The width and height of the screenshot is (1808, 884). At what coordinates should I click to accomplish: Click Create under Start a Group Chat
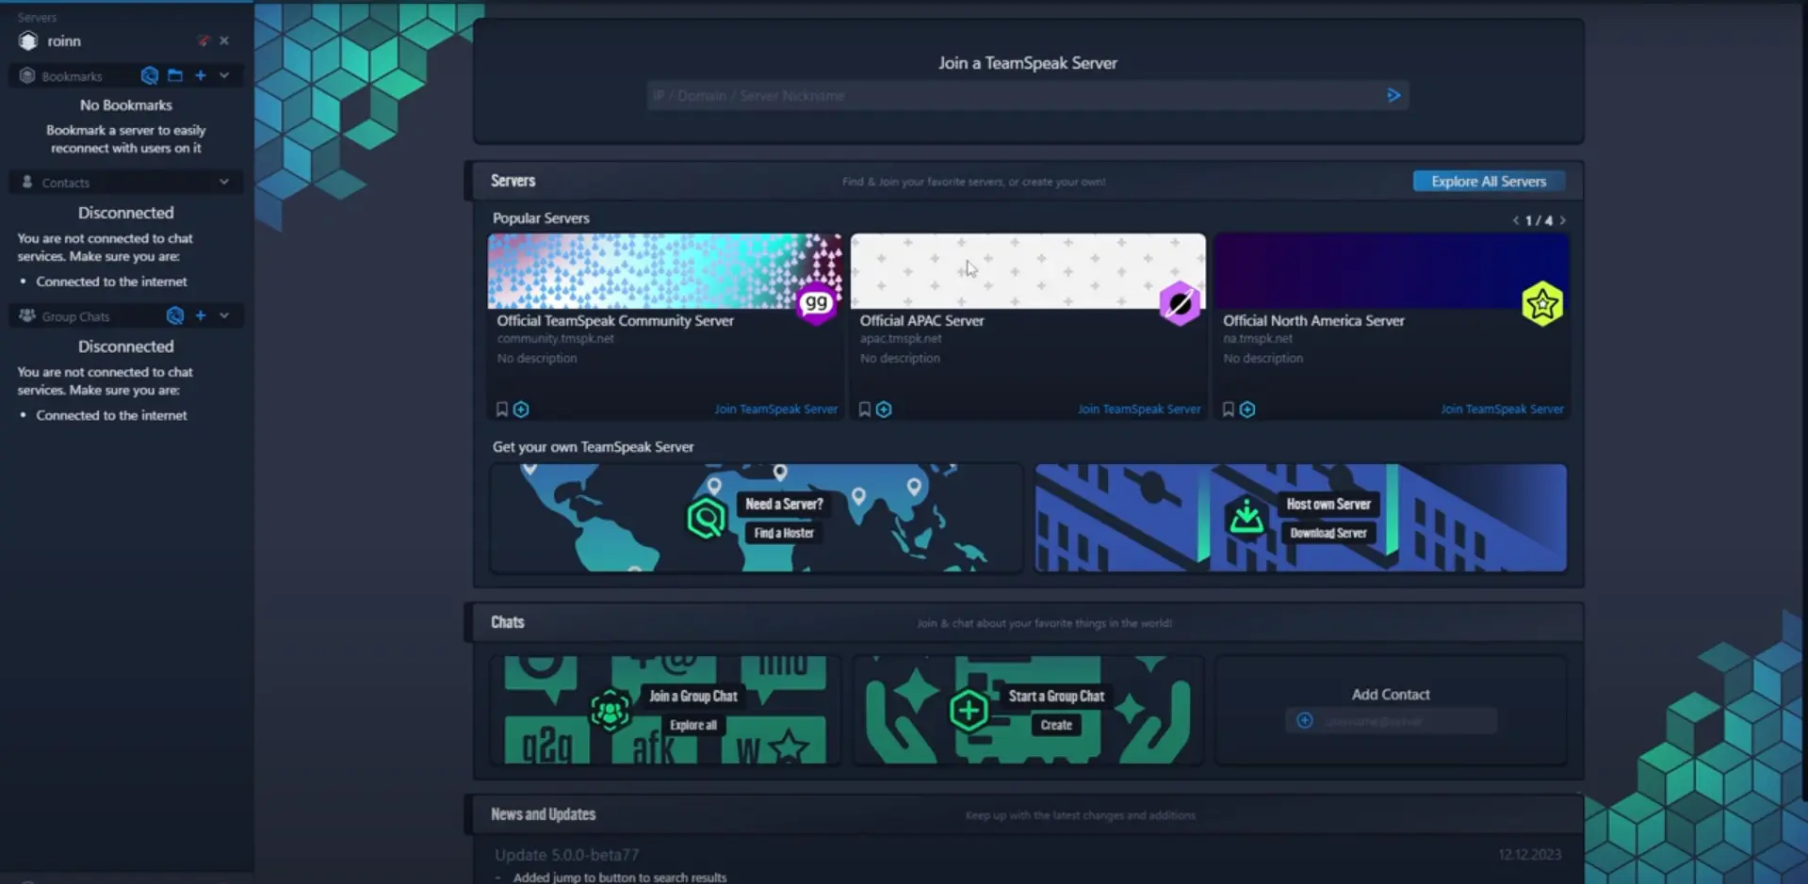[1056, 725]
